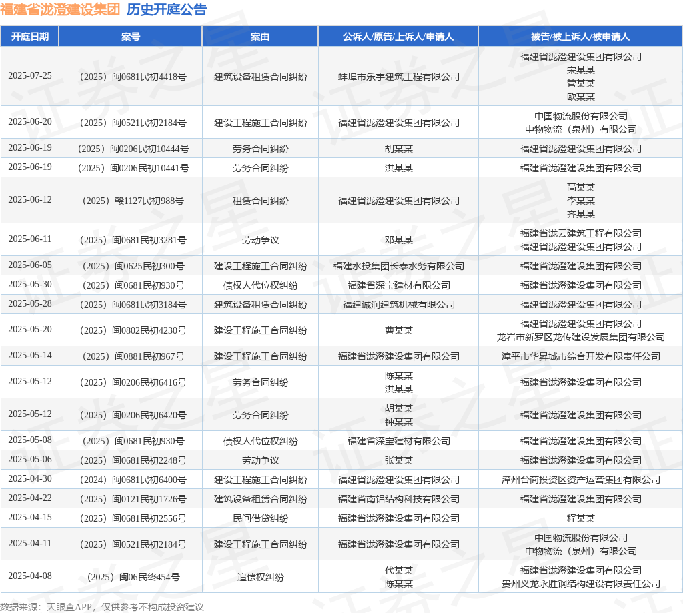683x613 pixels.
Task: Click defendant 齐某某
Action: (x=581, y=214)
